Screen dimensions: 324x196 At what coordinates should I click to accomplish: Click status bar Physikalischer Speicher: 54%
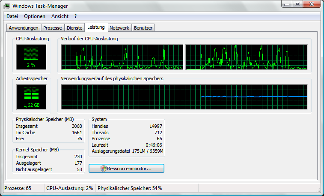(130, 188)
